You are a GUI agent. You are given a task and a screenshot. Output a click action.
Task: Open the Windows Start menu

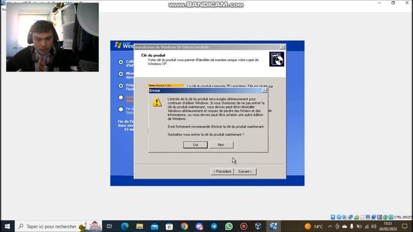click(x=7, y=226)
